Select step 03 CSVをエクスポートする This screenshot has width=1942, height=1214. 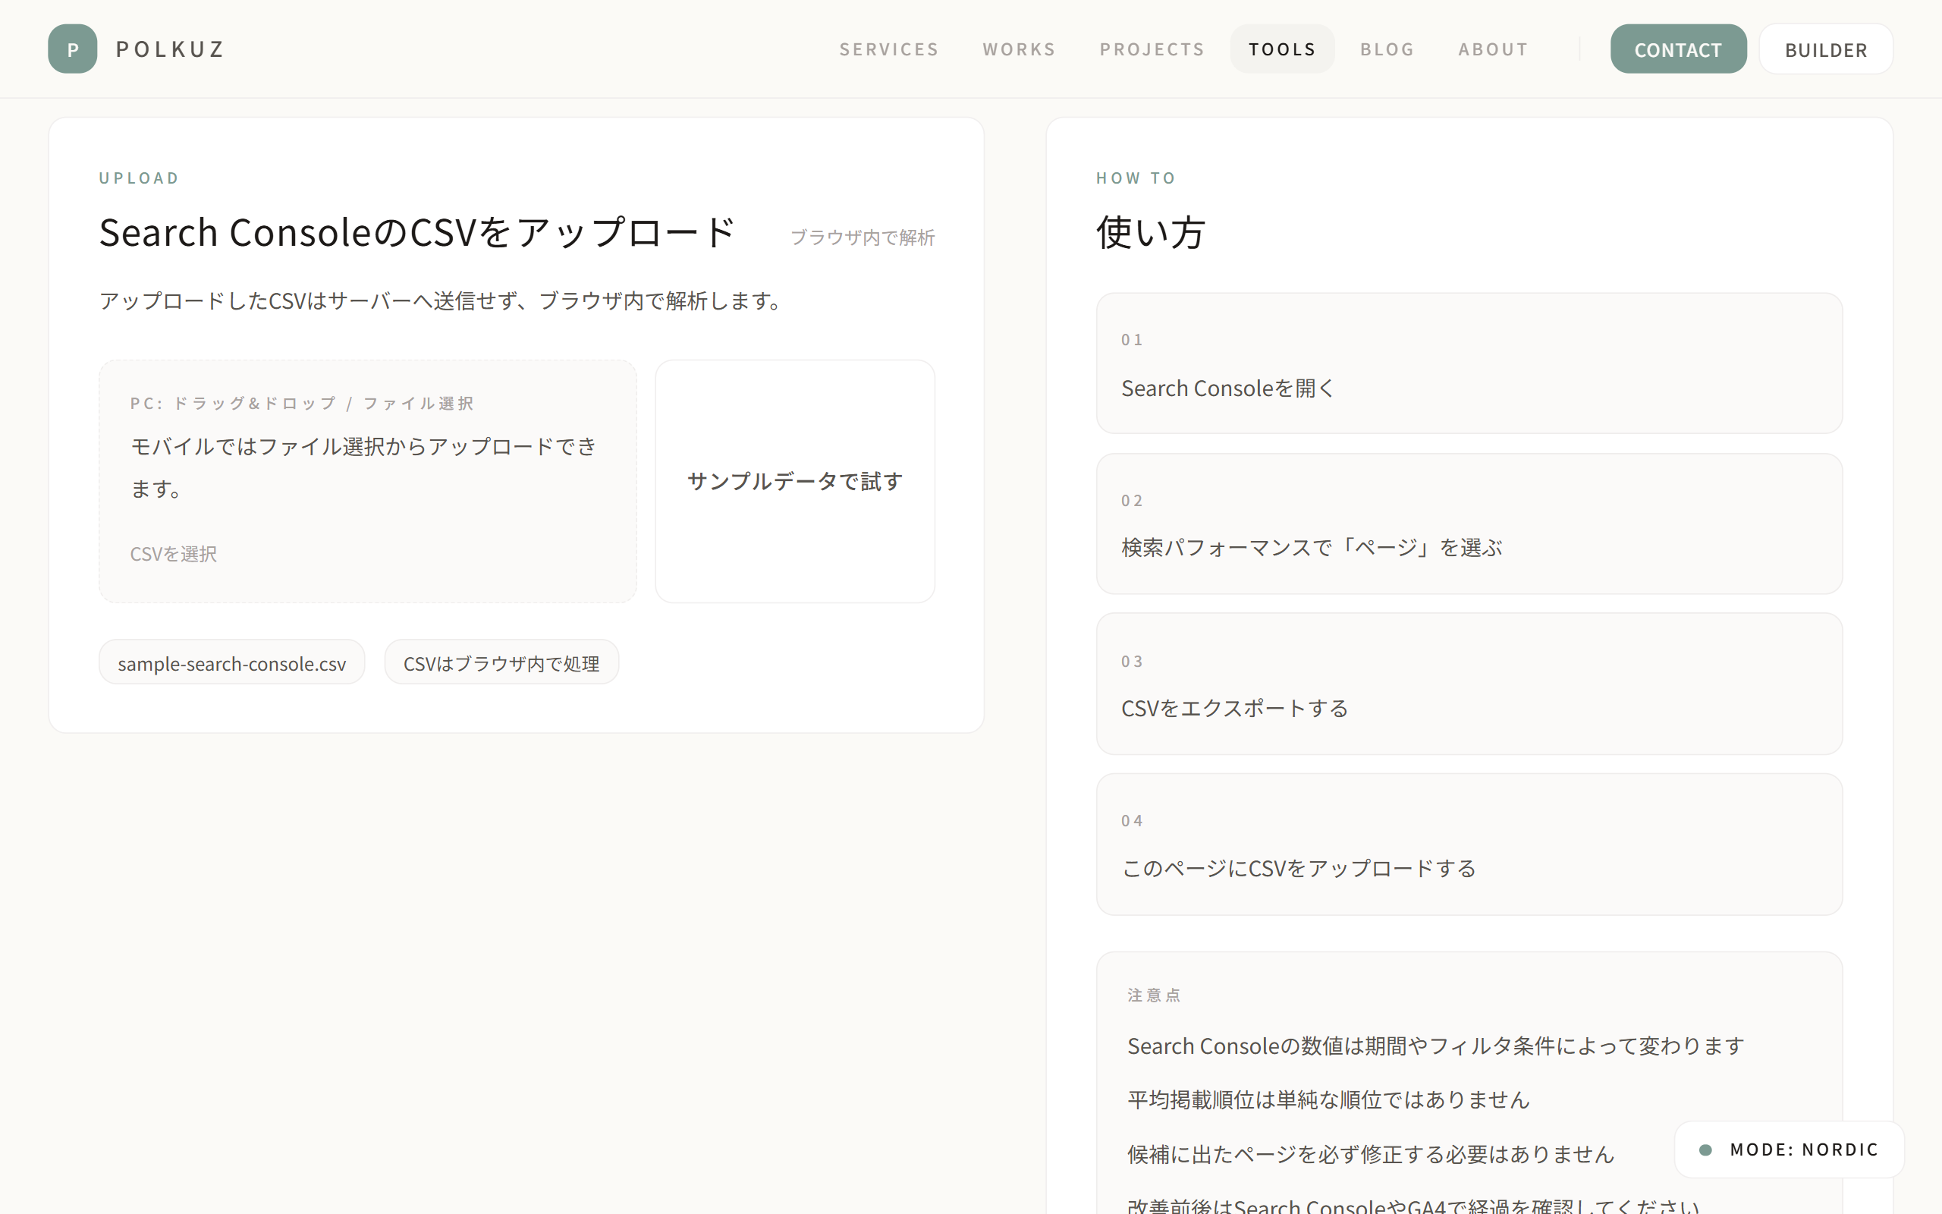click(x=1469, y=684)
